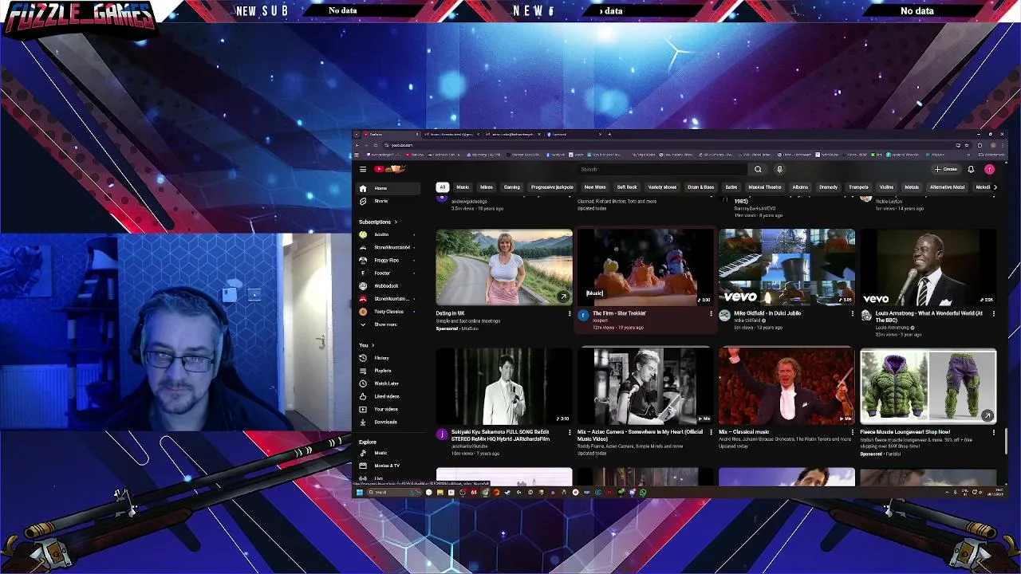Select the Musical Theatre filter chip
The image size is (1021, 574).
coord(765,187)
